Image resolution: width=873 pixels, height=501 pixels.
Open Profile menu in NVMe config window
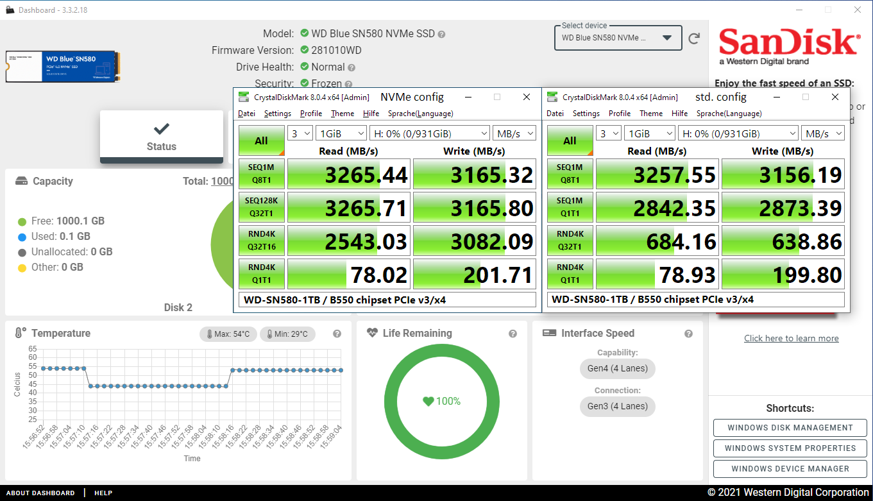coord(311,114)
